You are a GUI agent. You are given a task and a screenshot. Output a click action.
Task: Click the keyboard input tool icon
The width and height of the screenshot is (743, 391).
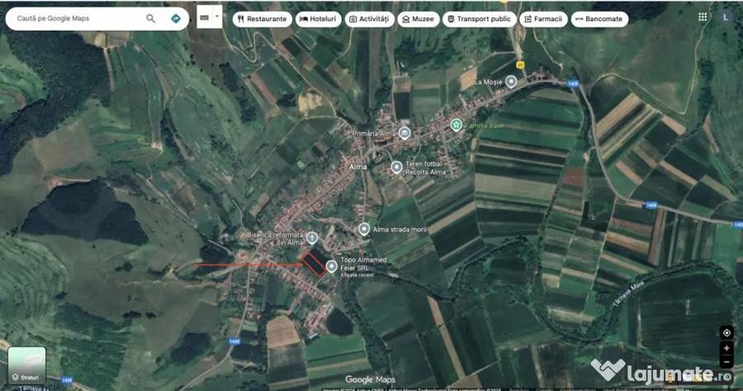point(204,17)
